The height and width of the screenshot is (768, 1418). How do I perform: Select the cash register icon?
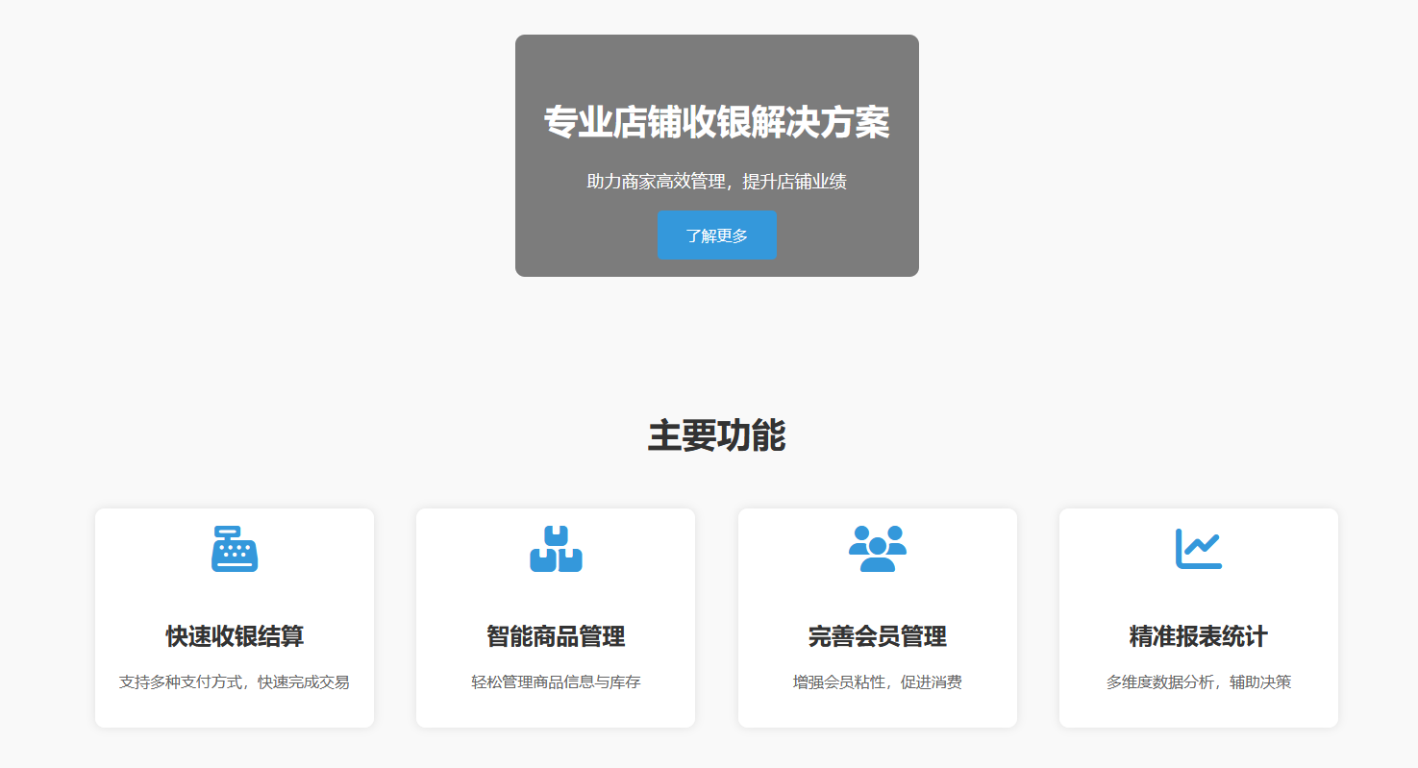click(x=235, y=549)
